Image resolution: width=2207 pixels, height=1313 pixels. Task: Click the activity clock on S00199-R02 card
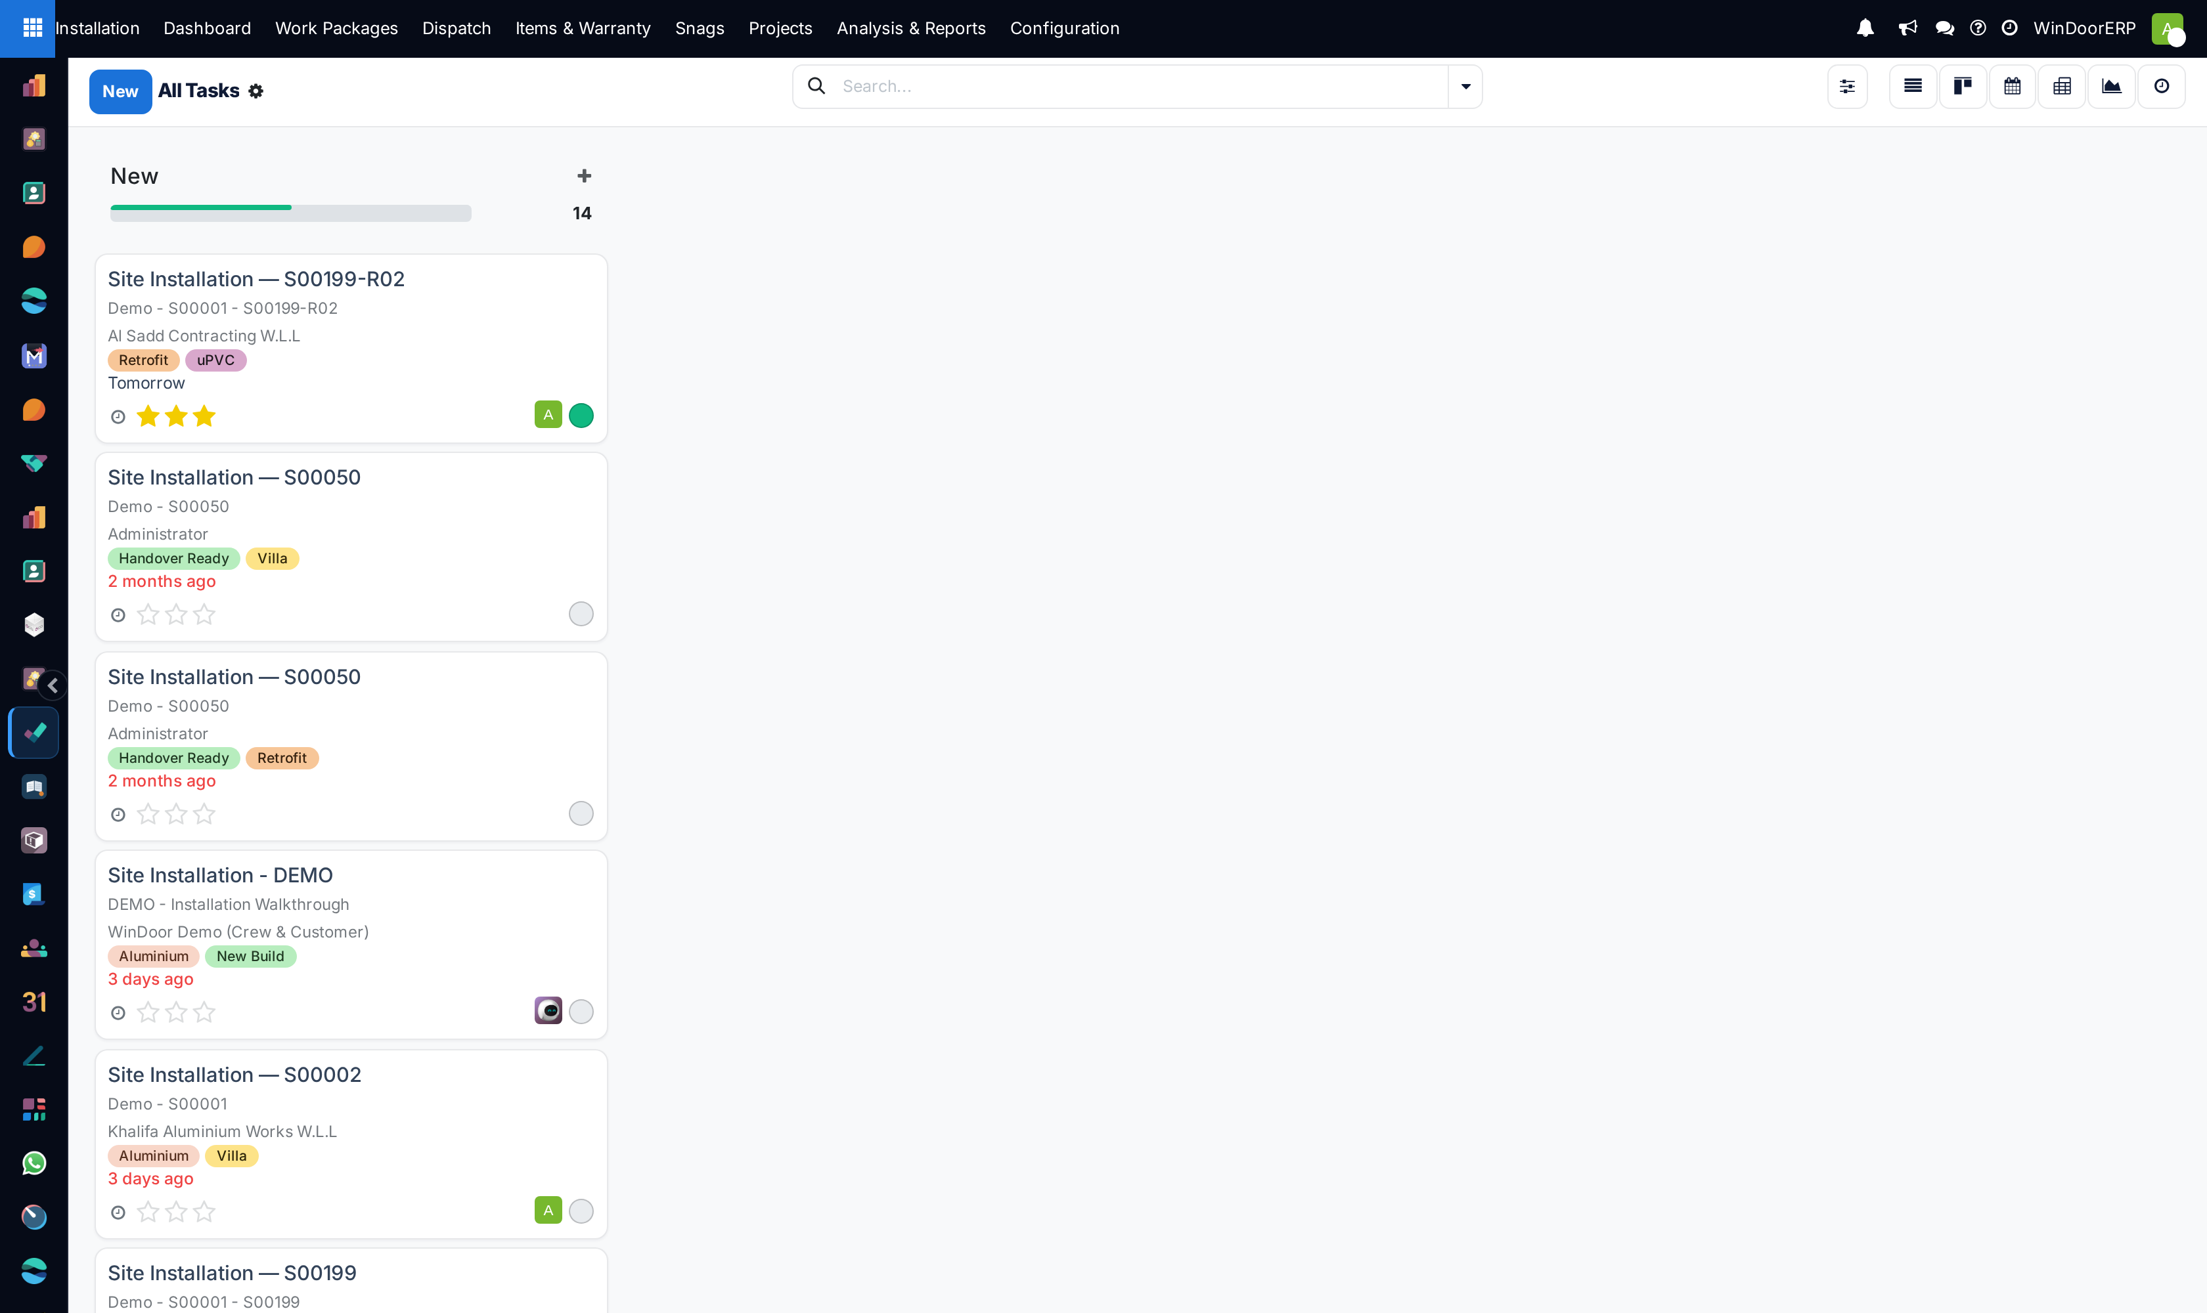[x=118, y=417]
